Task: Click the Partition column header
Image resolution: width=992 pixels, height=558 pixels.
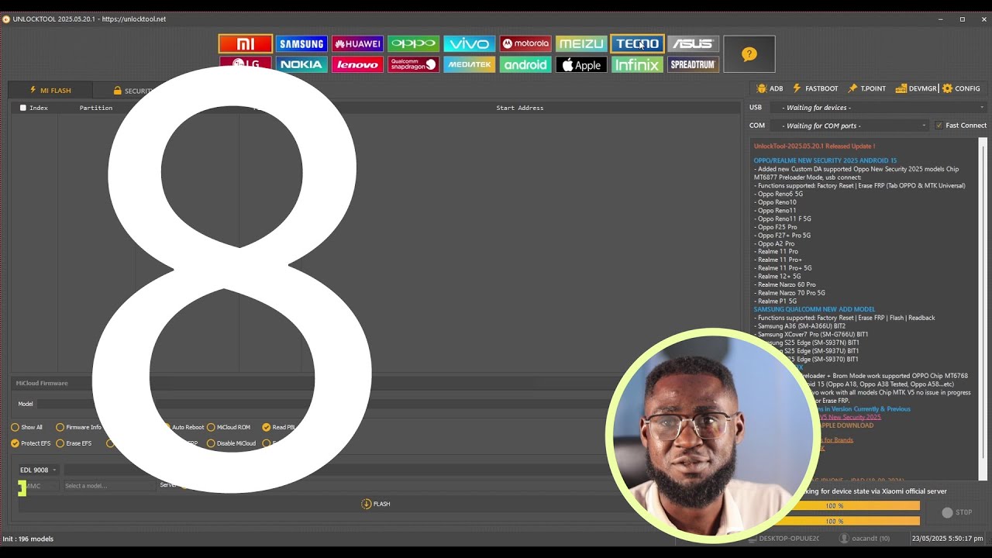Action: (96, 108)
